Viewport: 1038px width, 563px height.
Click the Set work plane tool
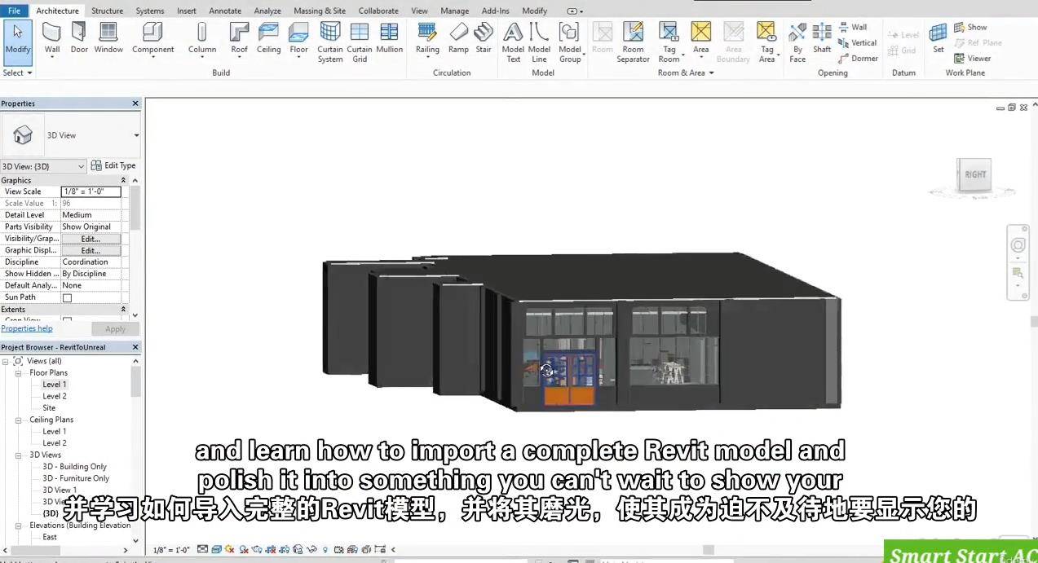coord(939,39)
